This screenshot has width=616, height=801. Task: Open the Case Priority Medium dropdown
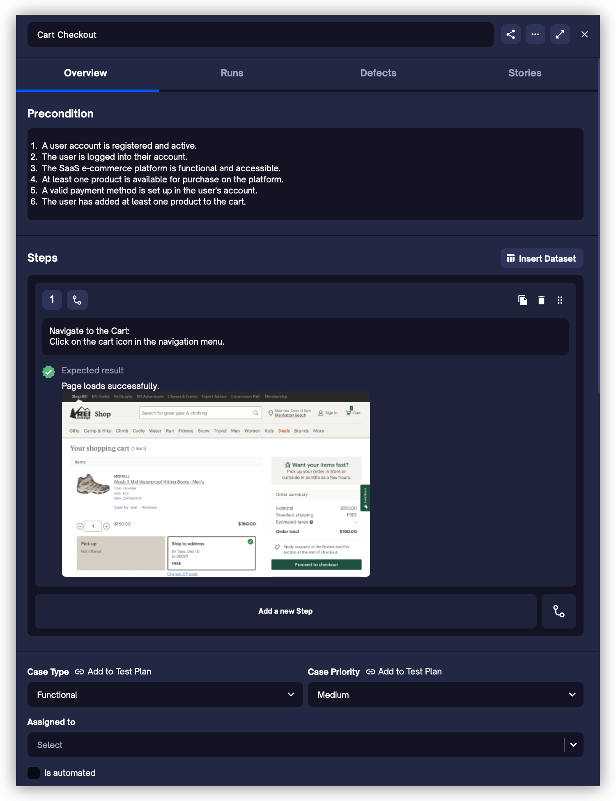coord(446,695)
